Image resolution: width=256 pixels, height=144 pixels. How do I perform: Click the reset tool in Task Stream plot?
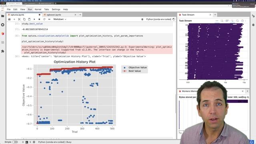[237, 21]
